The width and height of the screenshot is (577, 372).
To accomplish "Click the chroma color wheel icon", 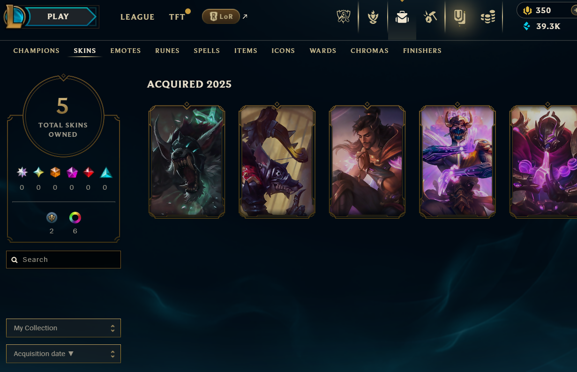I will (x=75, y=217).
